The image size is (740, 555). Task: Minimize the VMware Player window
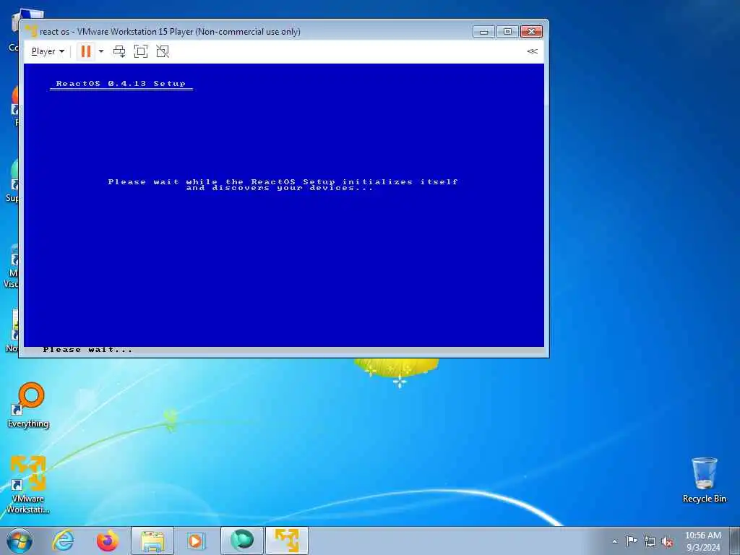[483, 32]
